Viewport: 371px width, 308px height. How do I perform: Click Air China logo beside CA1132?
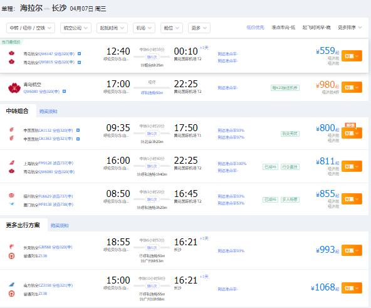(11, 129)
